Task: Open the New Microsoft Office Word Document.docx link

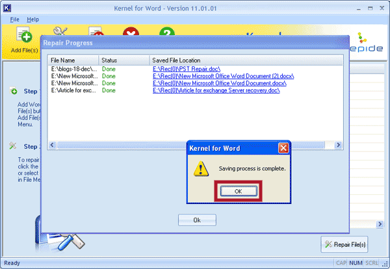Action: tap(220, 83)
